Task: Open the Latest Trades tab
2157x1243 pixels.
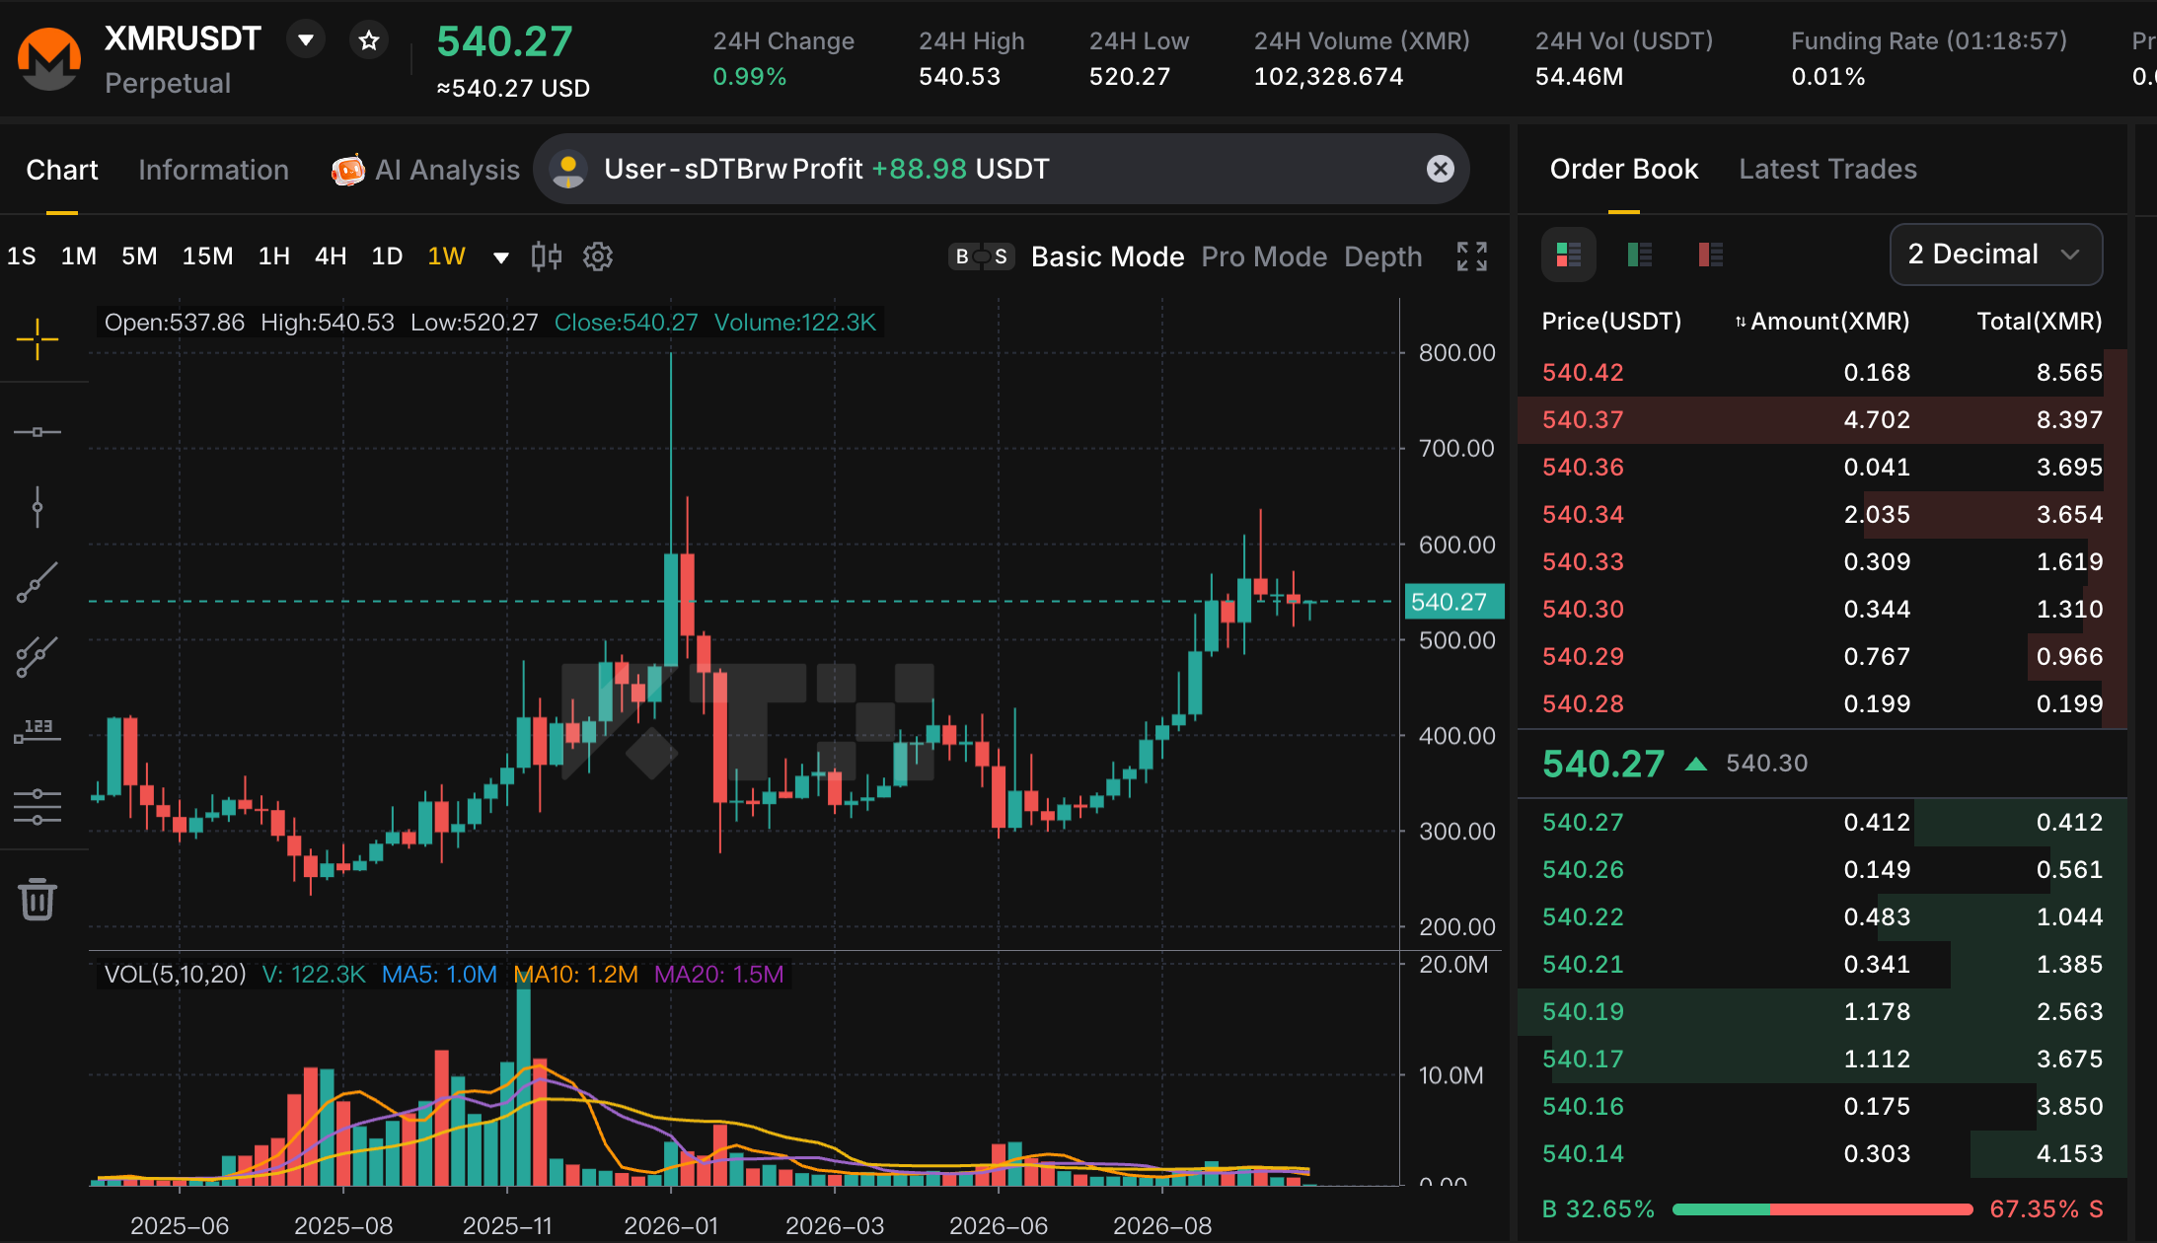Action: click(x=1827, y=169)
